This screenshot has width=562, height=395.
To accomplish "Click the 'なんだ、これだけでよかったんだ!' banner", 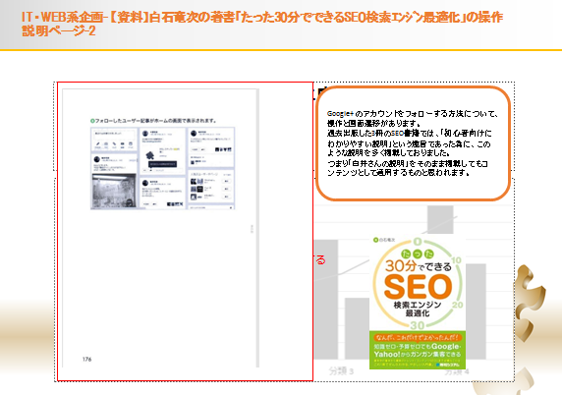I will [x=418, y=337].
